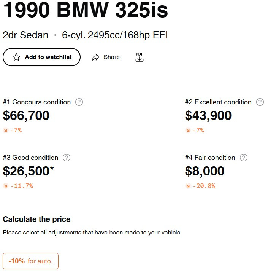The width and height of the screenshot is (268, 271).
Task: Download the PDF valuation report
Action: (140, 57)
